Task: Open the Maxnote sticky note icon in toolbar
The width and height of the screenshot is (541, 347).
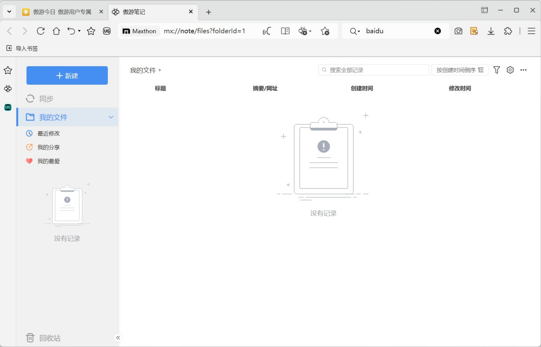Action: click(474, 31)
